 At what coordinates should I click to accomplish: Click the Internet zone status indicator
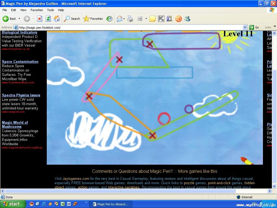coord(245,197)
